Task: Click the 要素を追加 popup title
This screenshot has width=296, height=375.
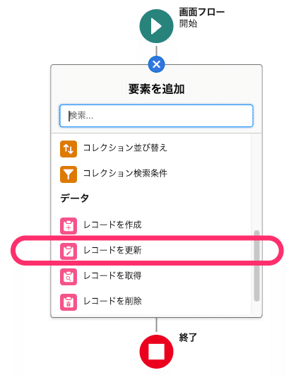Action: (x=156, y=89)
